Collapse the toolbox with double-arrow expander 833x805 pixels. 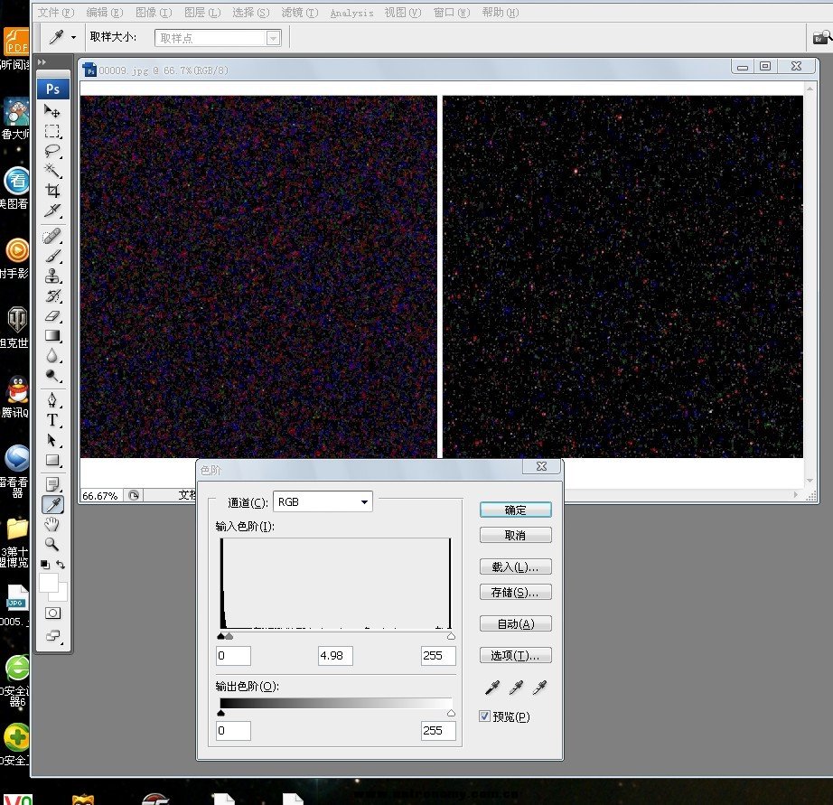(42, 62)
